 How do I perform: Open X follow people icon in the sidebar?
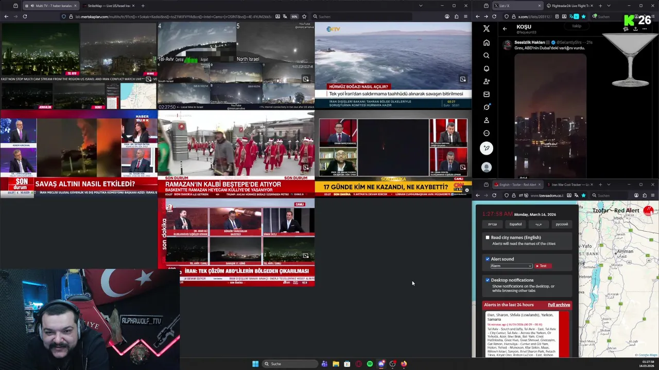pyautogui.click(x=487, y=81)
